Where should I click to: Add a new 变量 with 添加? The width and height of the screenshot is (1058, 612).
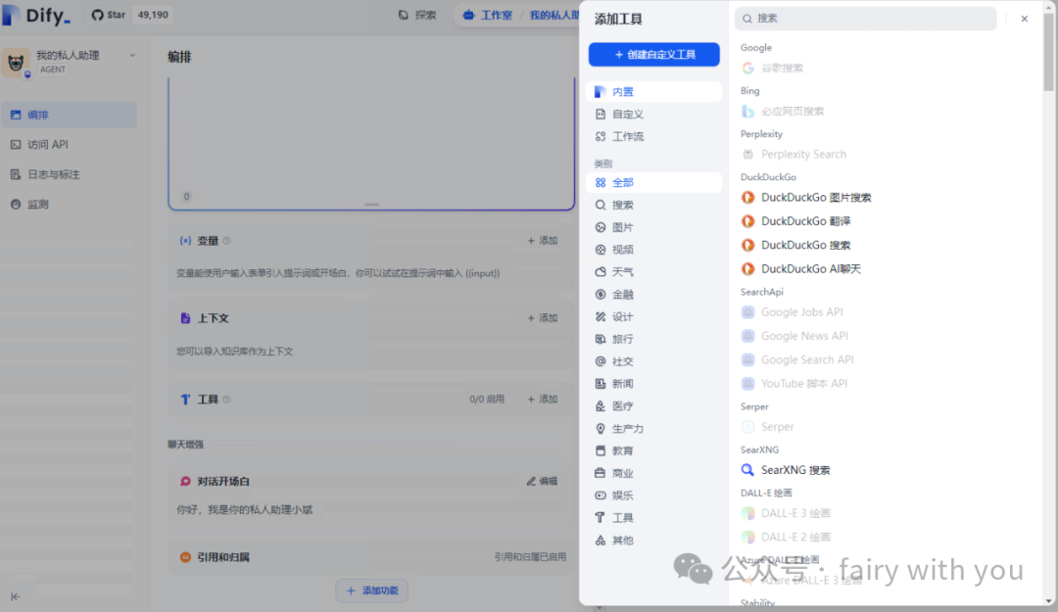coord(542,241)
